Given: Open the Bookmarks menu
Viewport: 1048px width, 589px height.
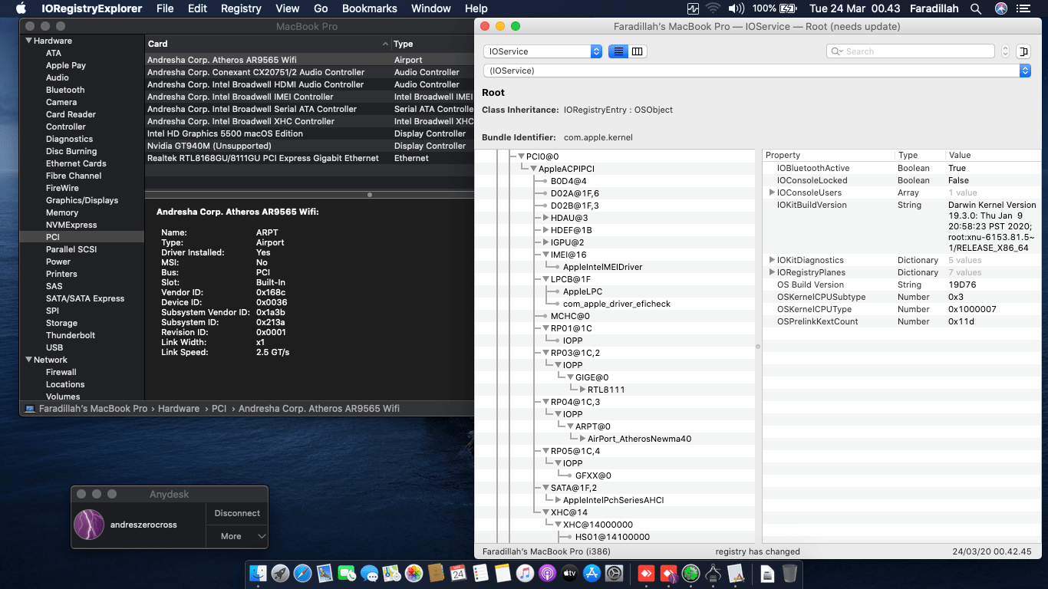Looking at the screenshot, I should pyautogui.click(x=369, y=8).
